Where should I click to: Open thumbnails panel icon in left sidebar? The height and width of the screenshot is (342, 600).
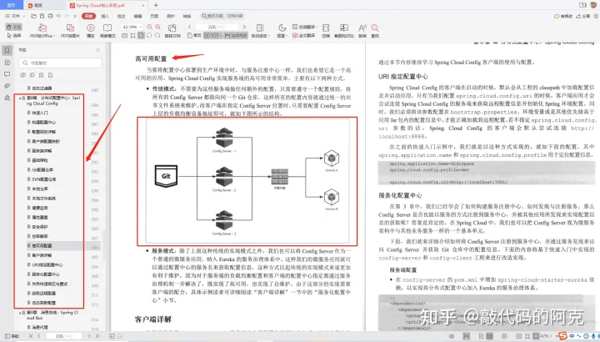pyautogui.click(x=7, y=63)
